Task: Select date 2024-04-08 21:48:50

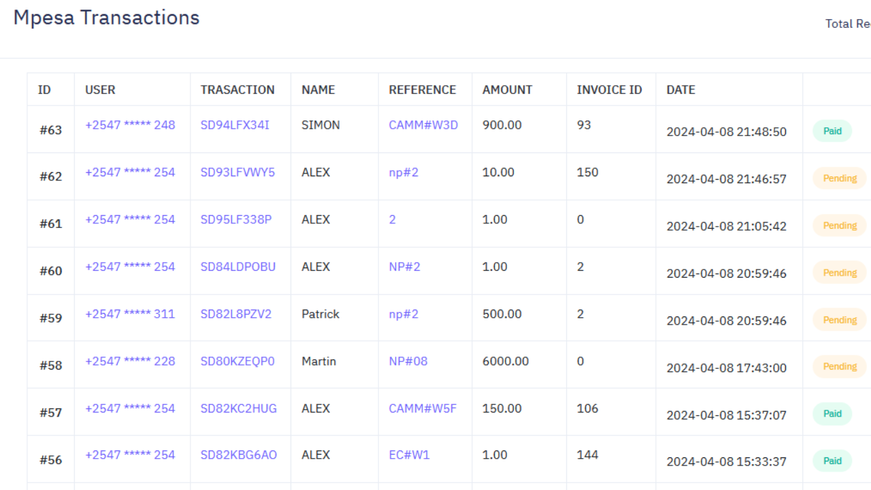Action: click(727, 132)
